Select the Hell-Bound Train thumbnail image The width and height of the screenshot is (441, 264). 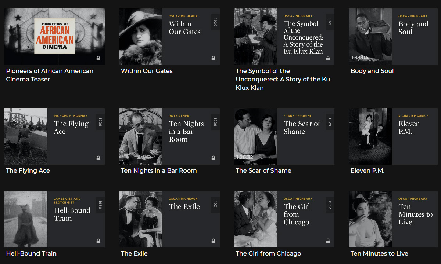[26, 219]
